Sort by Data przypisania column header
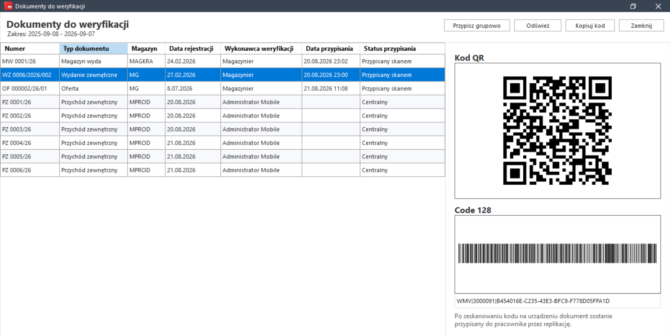Viewport: 670px width, 336px height. click(331, 48)
